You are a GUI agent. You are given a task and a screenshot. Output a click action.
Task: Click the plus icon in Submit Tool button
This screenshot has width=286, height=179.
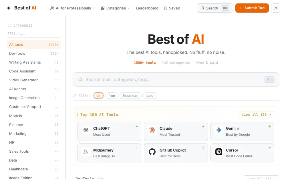pos(241,8)
